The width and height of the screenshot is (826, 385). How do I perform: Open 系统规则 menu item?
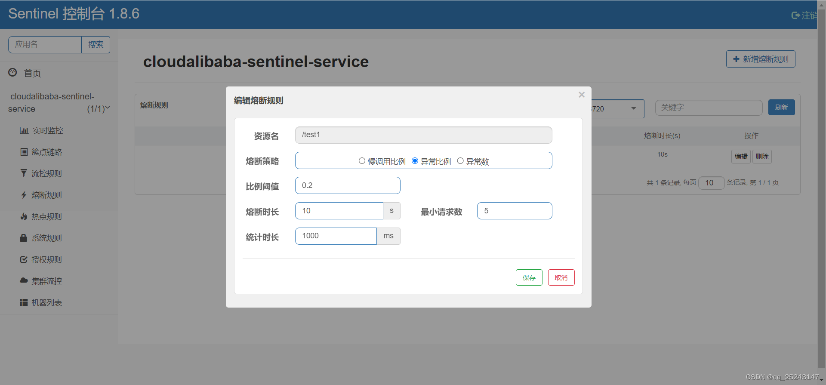point(46,238)
